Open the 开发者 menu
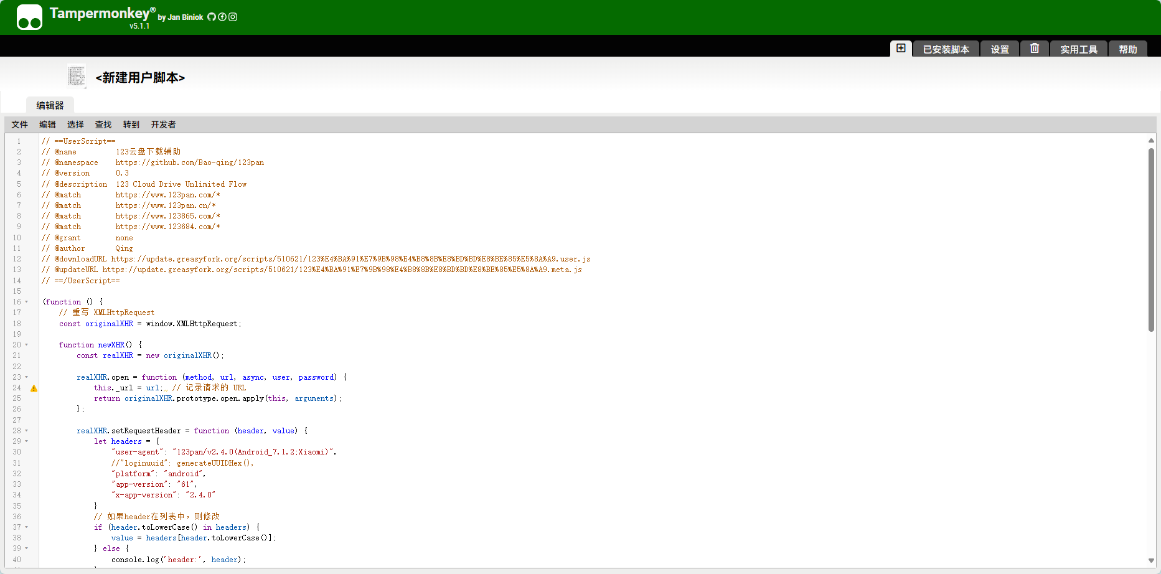Image resolution: width=1161 pixels, height=574 pixels. pos(163,125)
